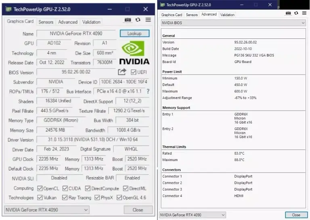
Task: Click the Device ID field
Action: click(124, 82)
